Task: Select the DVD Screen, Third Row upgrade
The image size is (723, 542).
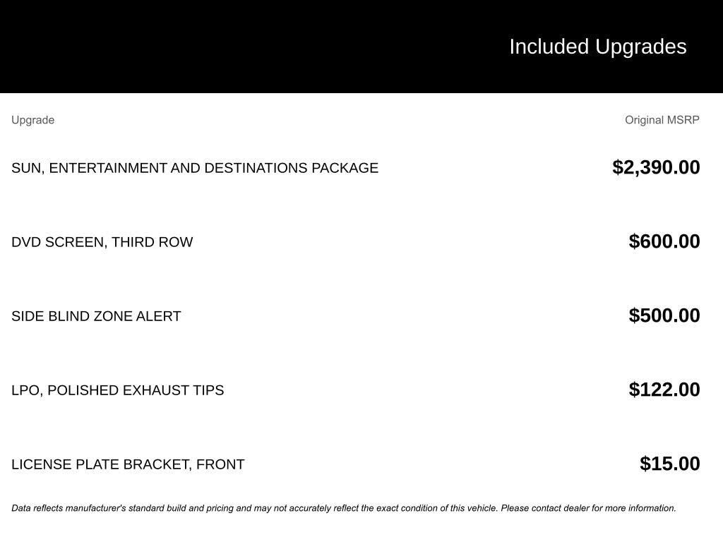Action: click(x=102, y=242)
